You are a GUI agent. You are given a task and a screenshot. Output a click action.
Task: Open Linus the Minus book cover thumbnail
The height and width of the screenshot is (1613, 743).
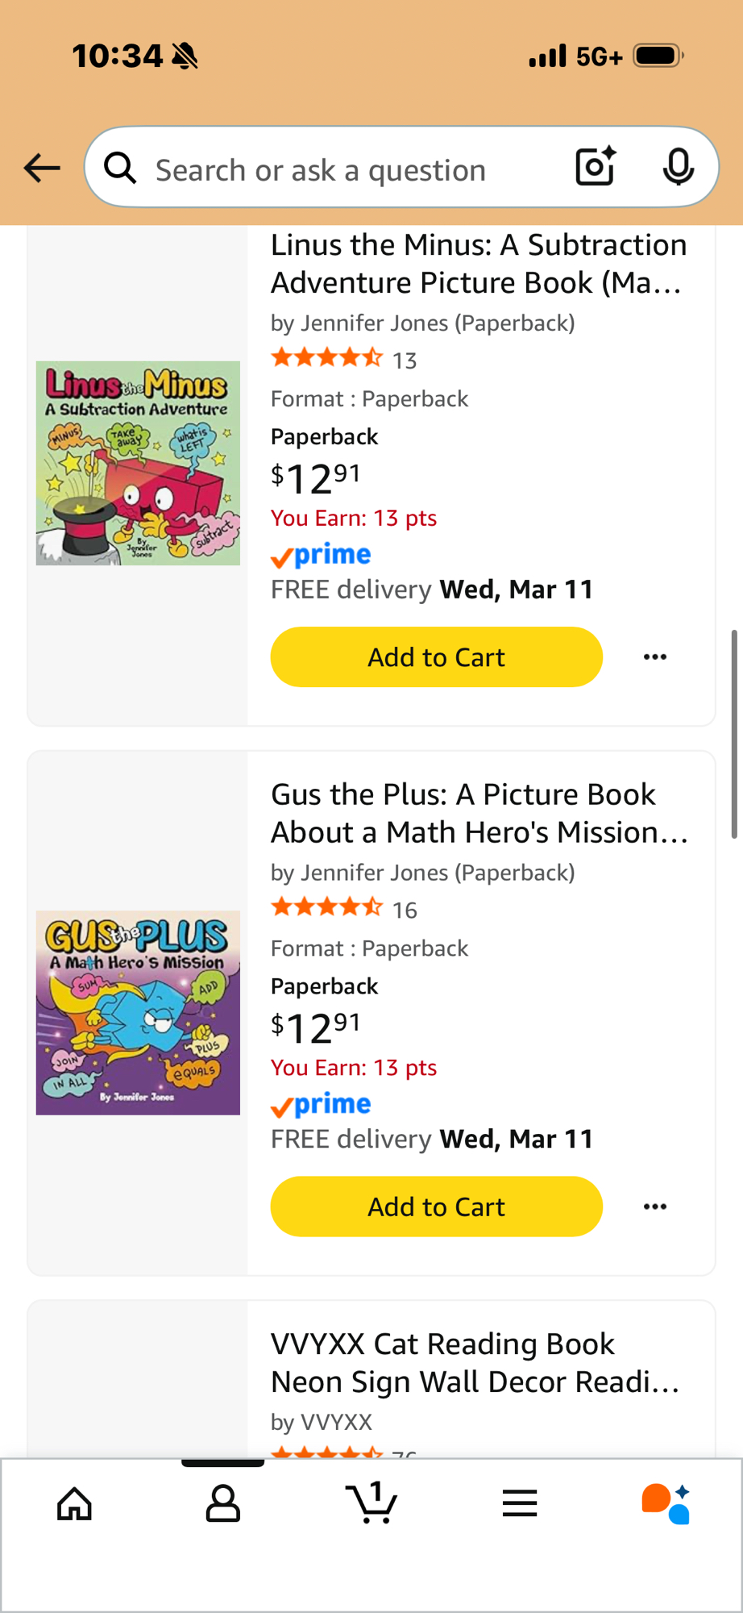click(x=138, y=463)
